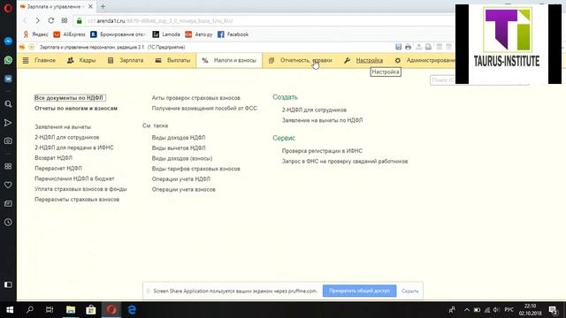The image size is (566, 318).
Task: Open Виды тарифов страховых взносов
Action: 195,169
